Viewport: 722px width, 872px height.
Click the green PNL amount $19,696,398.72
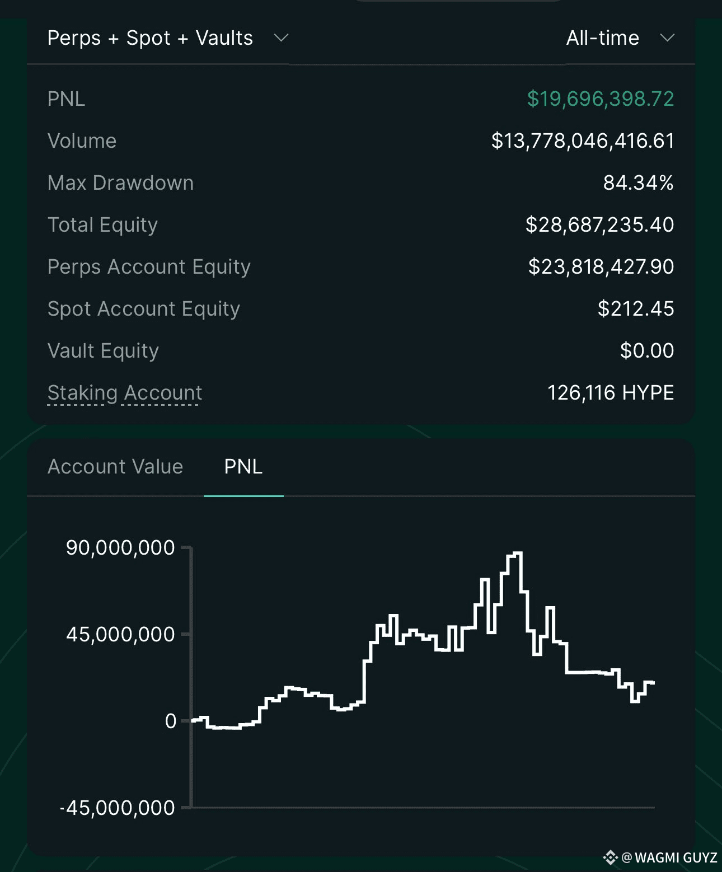600,99
